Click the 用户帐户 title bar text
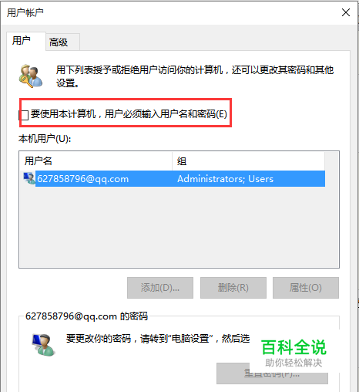This screenshot has height=392, width=359. (x=25, y=12)
